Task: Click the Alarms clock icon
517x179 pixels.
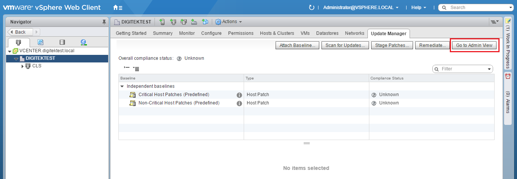Action: coord(508,76)
